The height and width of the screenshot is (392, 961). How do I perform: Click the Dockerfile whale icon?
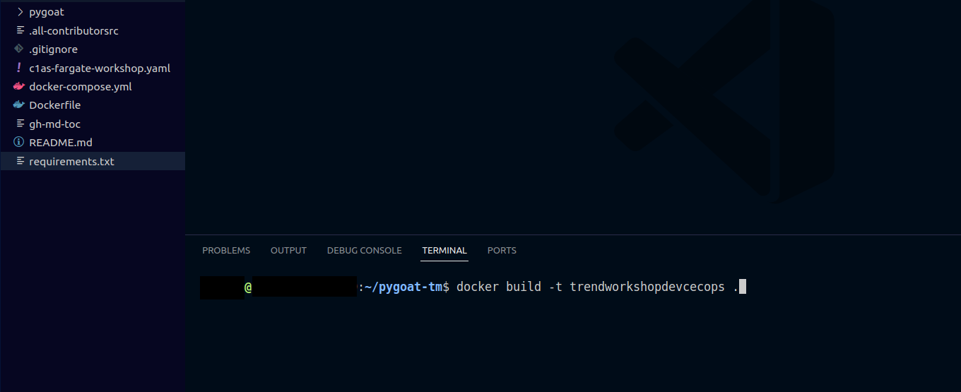click(19, 105)
